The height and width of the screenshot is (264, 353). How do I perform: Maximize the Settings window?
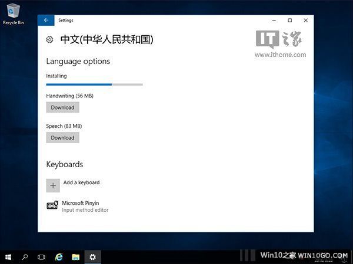pos(290,20)
